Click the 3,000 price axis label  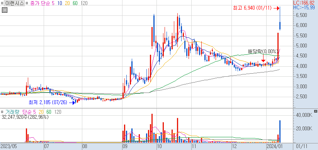301,87
